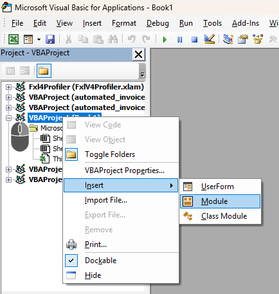The image size is (279, 294).
Task: Choose Print... in context menu
Action: point(121,244)
